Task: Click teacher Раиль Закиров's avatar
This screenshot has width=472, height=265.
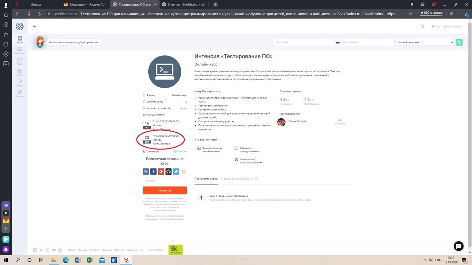Action: [282, 122]
